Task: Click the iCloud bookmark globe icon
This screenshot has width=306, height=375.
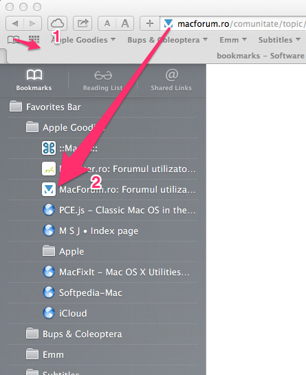Action: pyautogui.click(x=49, y=313)
